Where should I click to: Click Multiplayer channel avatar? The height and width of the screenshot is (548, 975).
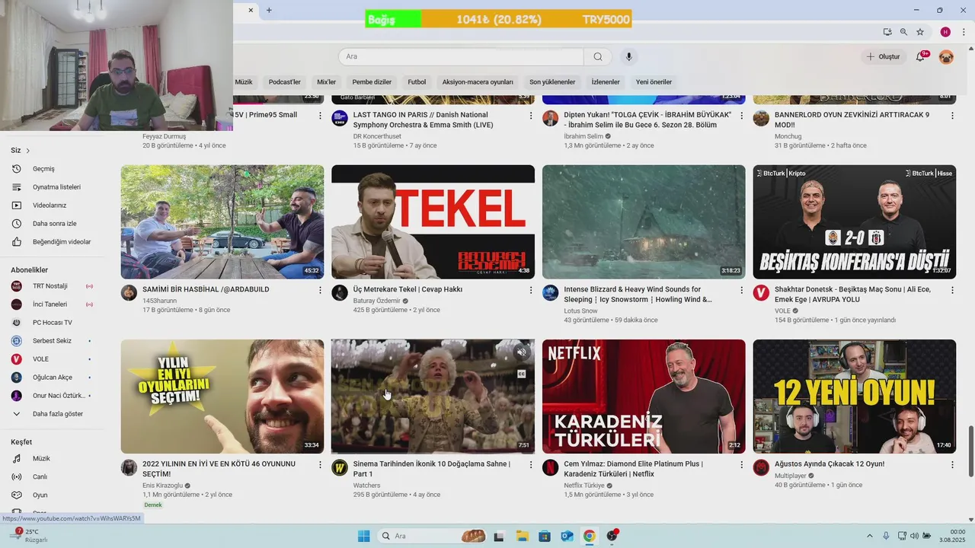click(x=761, y=467)
